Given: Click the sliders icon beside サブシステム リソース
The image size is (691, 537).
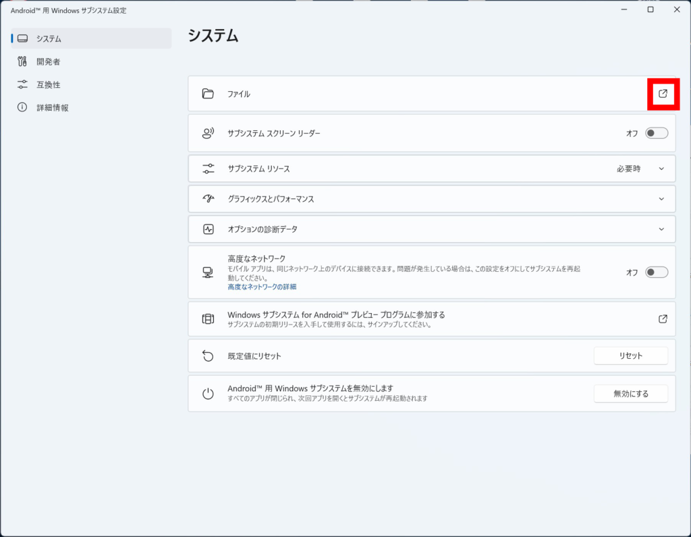Looking at the screenshot, I should (x=208, y=168).
